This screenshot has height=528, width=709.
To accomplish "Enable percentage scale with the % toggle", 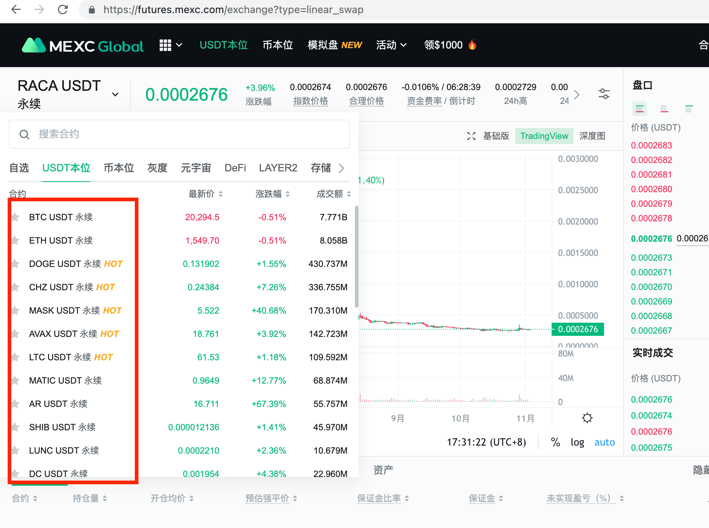I will [x=556, y=442].
